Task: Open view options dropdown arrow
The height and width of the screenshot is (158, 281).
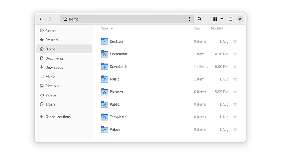Action: tap(222, 19)
